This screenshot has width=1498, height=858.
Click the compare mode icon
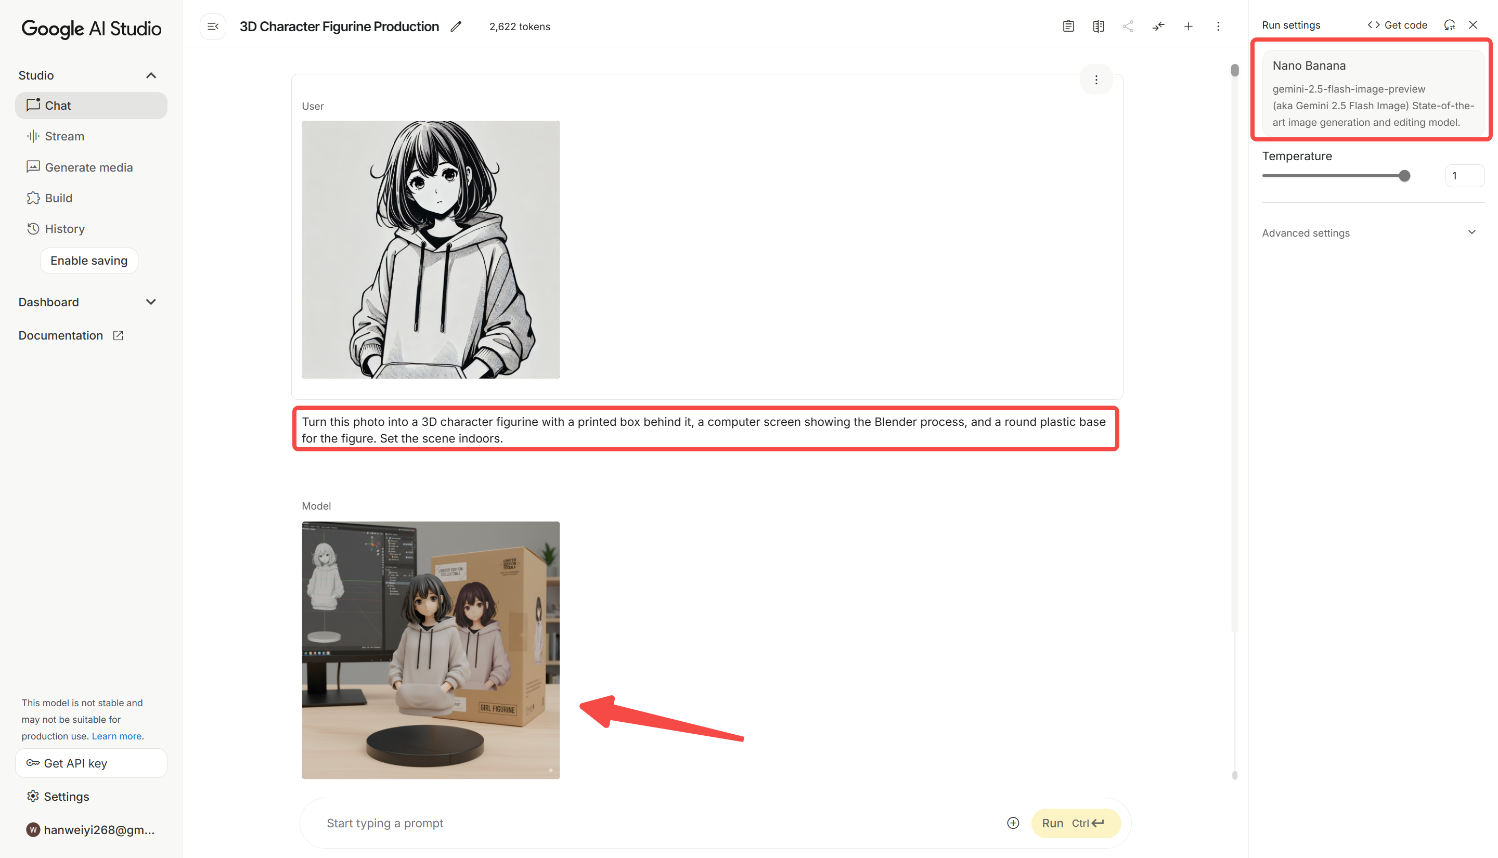[1098, 27]
